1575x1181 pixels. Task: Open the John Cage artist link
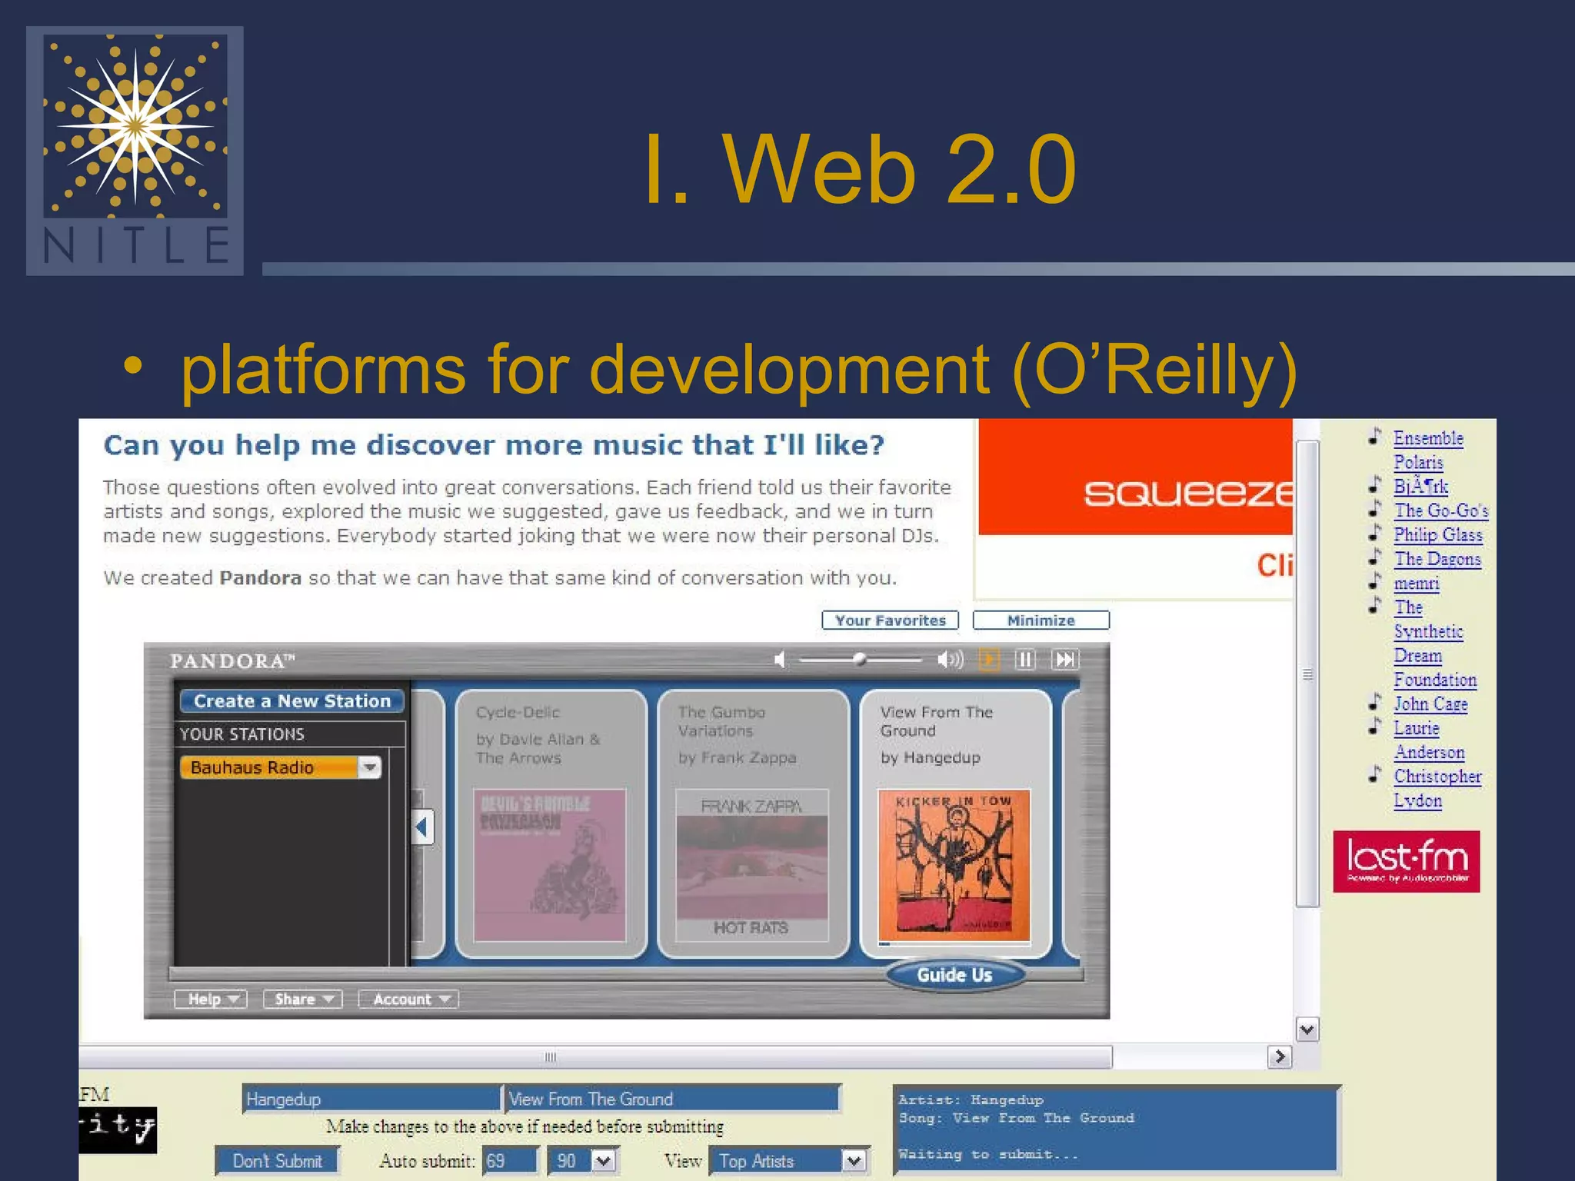tap(1430, 704)
